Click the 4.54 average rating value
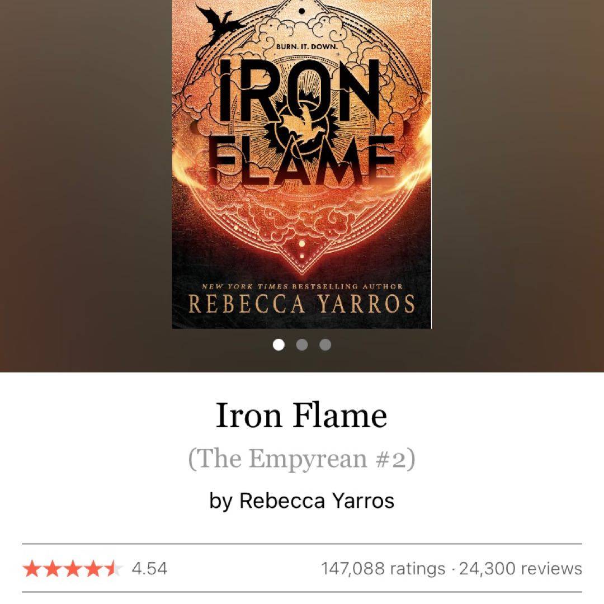Image resolution: width=604 pixels, height=604 pixels. [x=149, y=569]
